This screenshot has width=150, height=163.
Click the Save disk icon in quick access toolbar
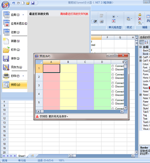tap(33, 3)
